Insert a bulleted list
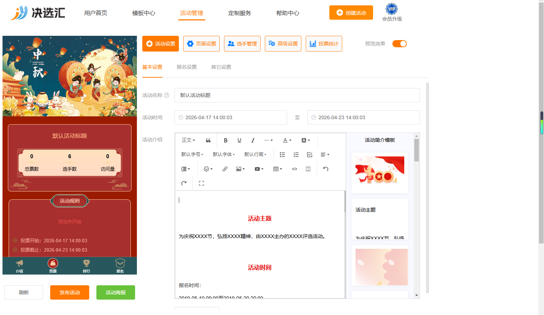 282,155
